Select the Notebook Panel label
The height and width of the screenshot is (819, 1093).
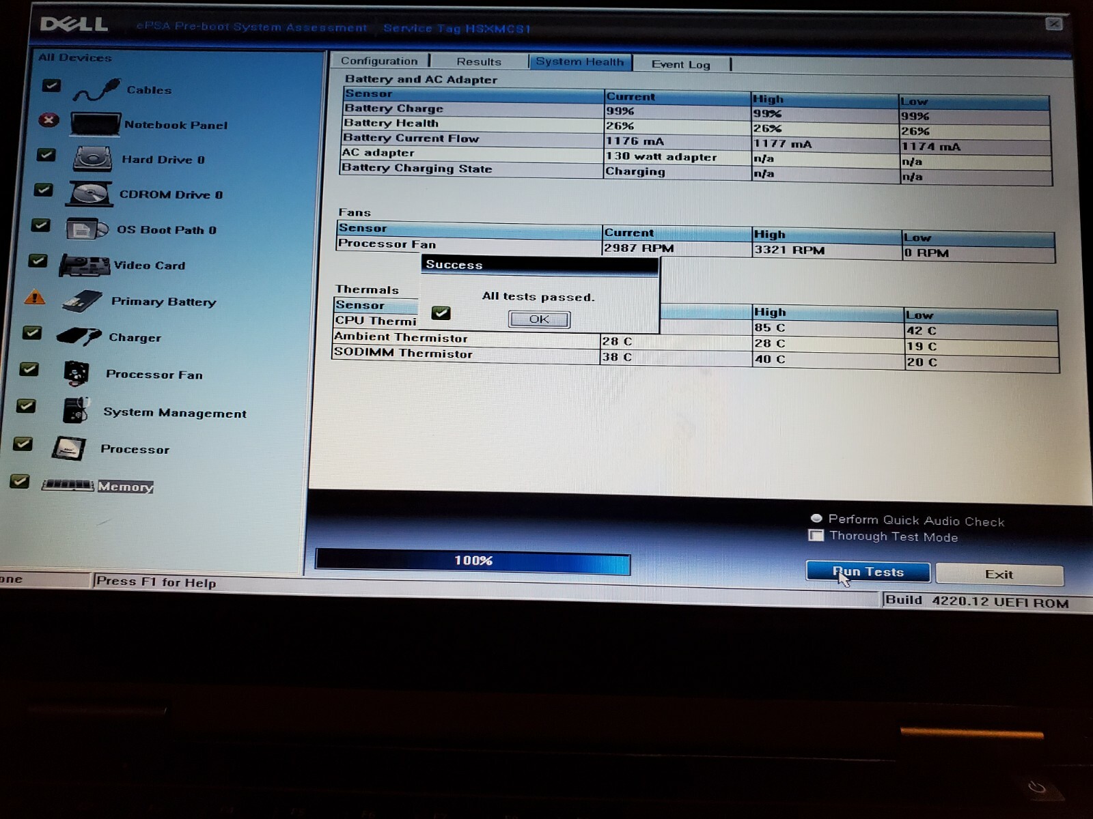point(176,125)
